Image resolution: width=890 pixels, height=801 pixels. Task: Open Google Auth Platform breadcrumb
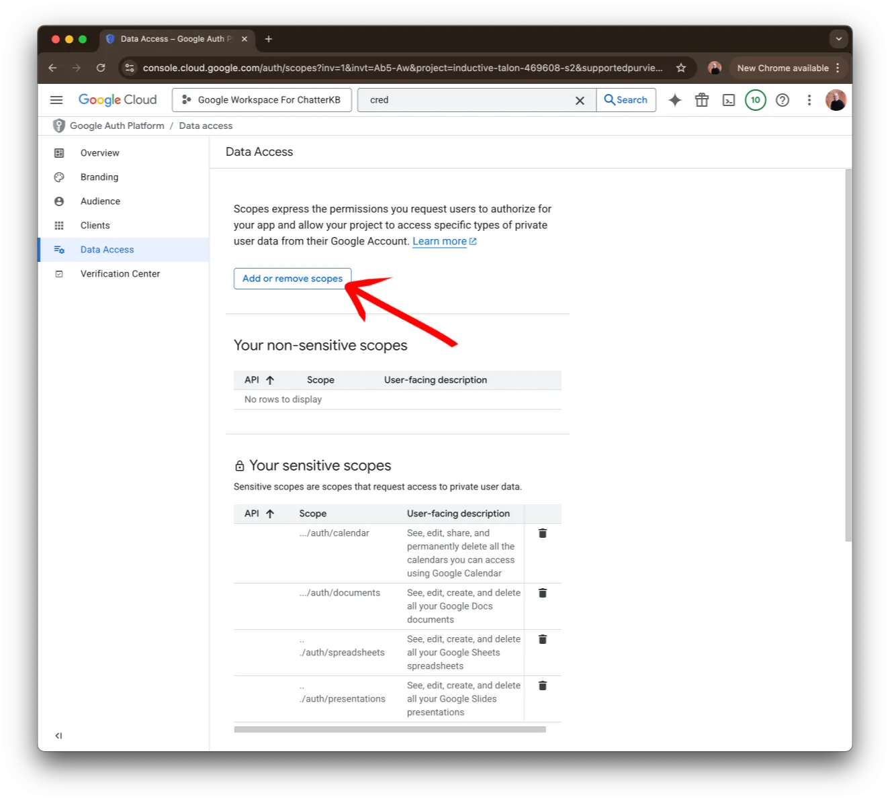point(117,126)
